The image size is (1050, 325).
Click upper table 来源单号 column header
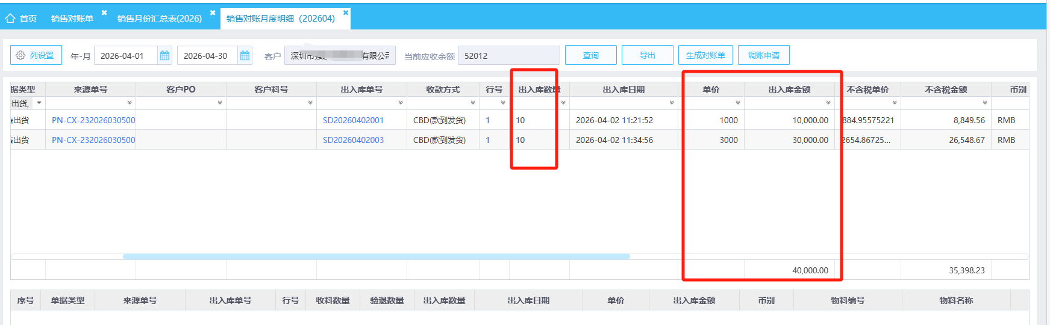point(90,90)
